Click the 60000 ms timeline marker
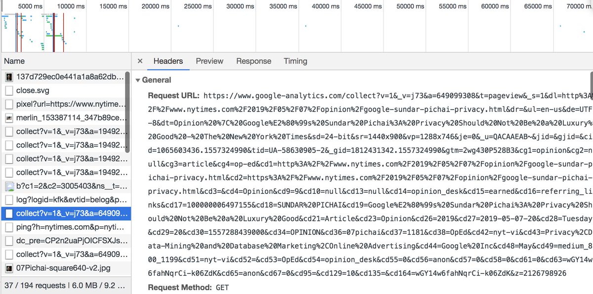This screenshot has width=593, height=294. click(496, 6)
